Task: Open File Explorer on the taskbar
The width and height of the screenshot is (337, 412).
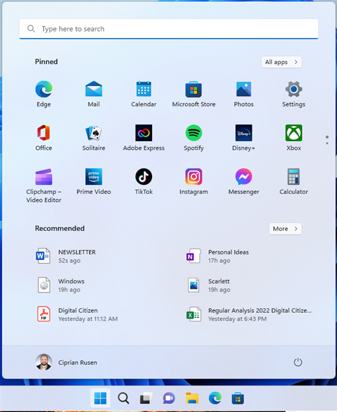Action: [192, 399]
